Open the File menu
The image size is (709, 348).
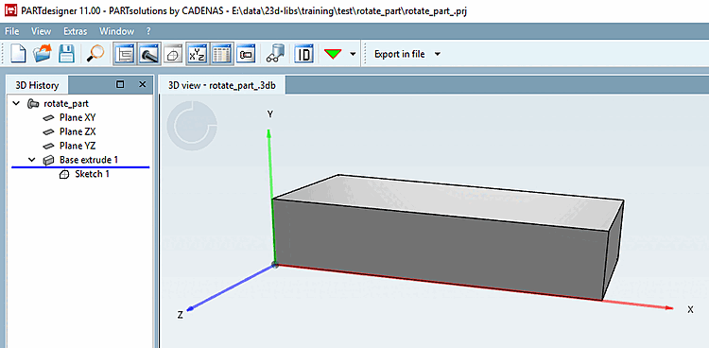(x=12, y=31)
